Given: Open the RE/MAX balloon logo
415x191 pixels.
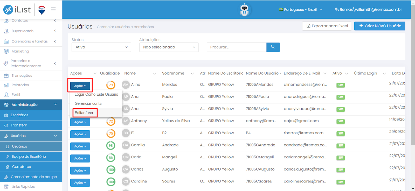Looking at the screenshot, I should pyautogui.click(x=42, y=10).
